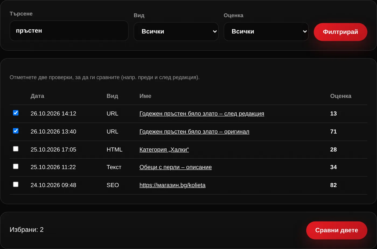
Task: Click the URL type cell in 14:12 row
Action: tap(112, 114)
